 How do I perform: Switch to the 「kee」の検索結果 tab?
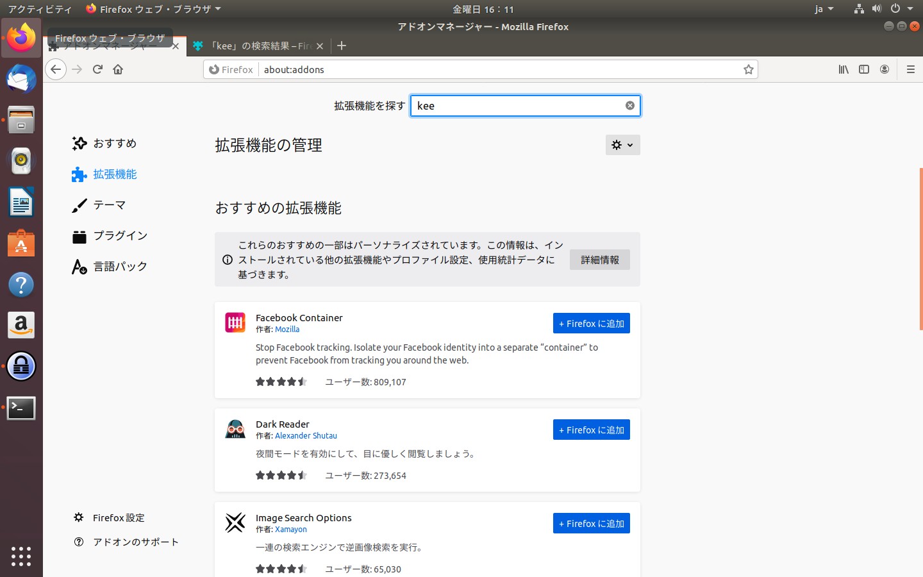[x=258, y=46]
